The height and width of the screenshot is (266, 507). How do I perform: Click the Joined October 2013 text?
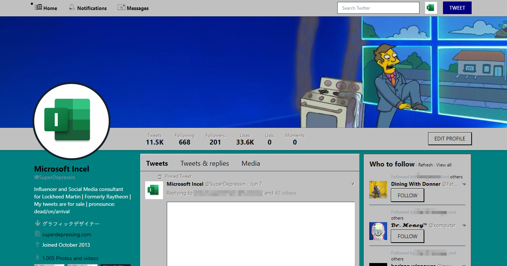coord(66,245)
